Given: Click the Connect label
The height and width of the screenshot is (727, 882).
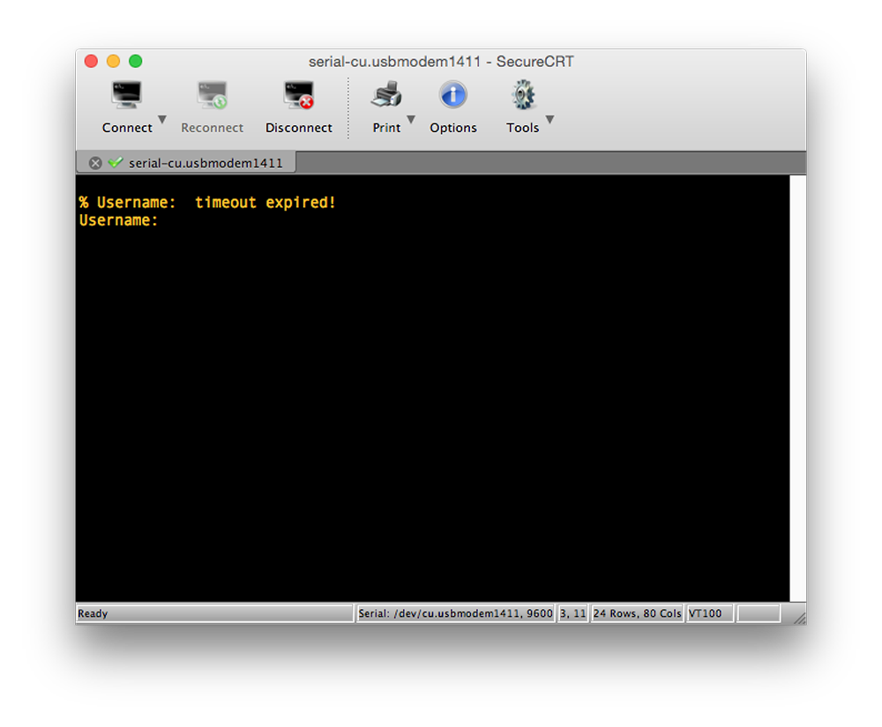Looking at the screenshot, I should [x=127, y=128].
